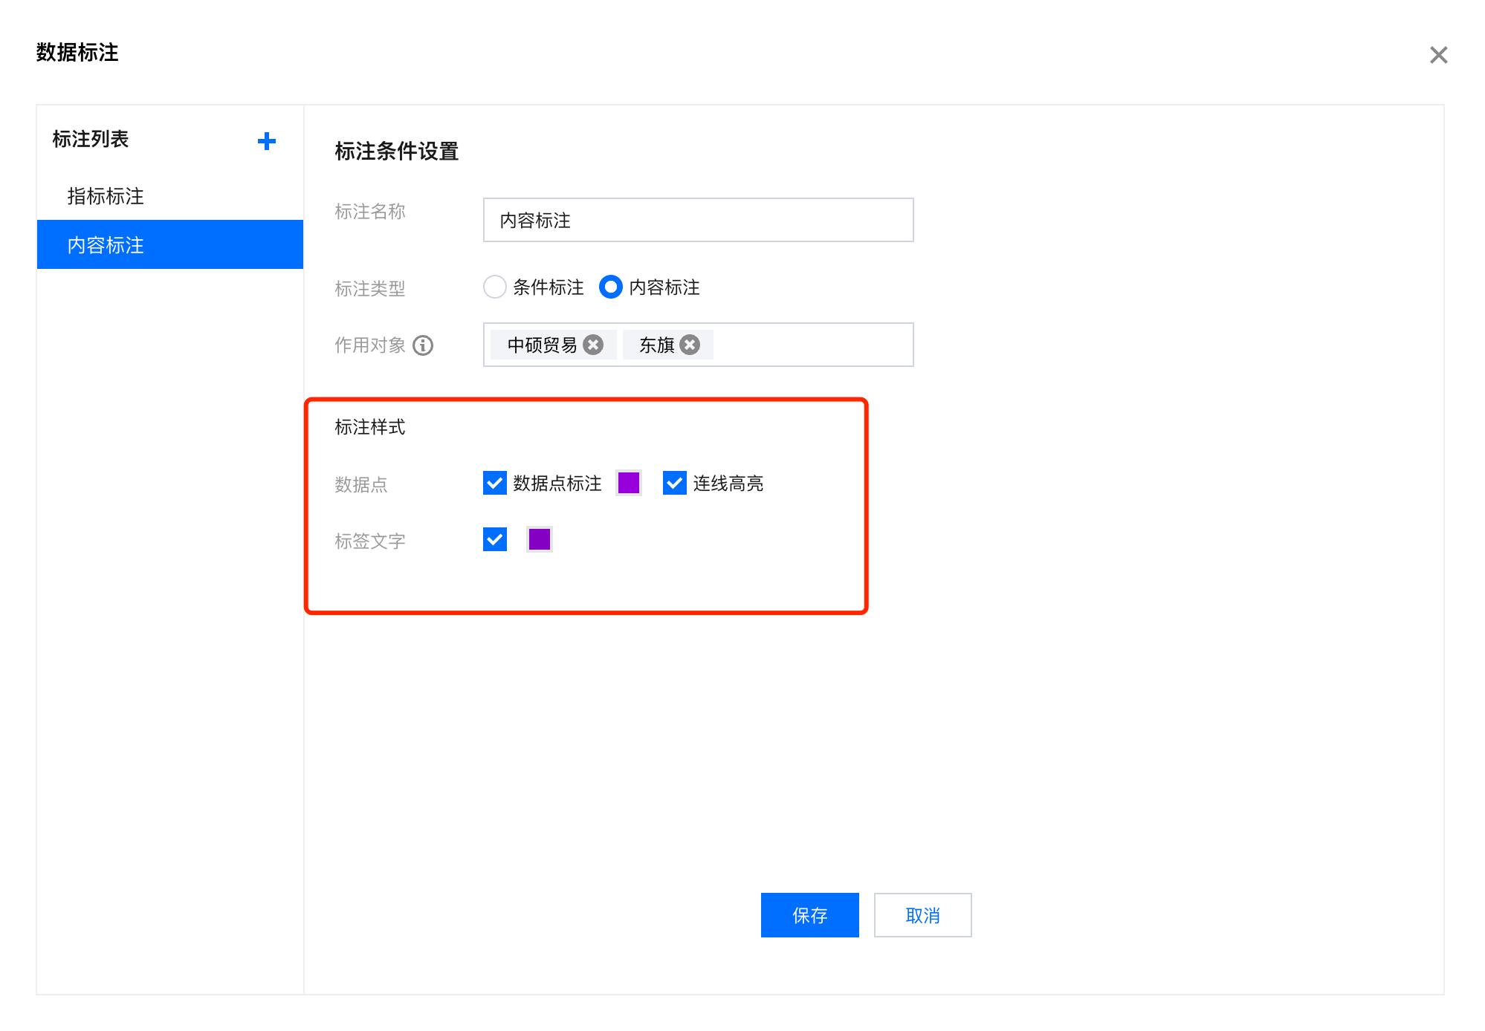Choose the 内容标注 radio option
The width and height of the screenshot is (1485, 1031).
click(x=611, y=287)
